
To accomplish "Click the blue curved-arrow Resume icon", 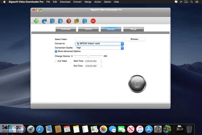I will 44,21.
